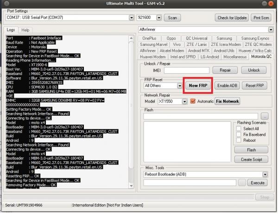Click the Prnt Scrn button

261,18
